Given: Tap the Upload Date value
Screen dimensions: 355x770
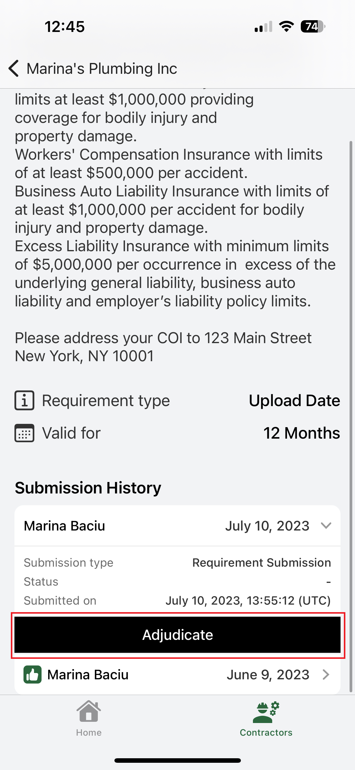Looking at the screenshot, I should coord(294,400).
